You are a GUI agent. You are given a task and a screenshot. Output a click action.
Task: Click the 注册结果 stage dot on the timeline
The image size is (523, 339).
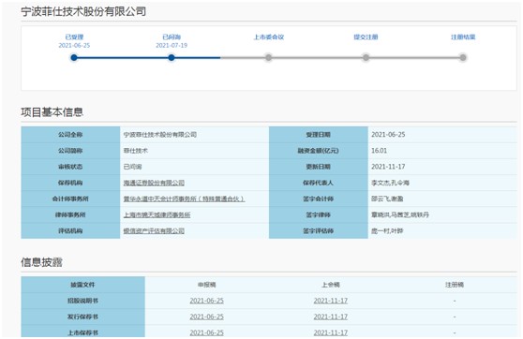pos(463,58)
